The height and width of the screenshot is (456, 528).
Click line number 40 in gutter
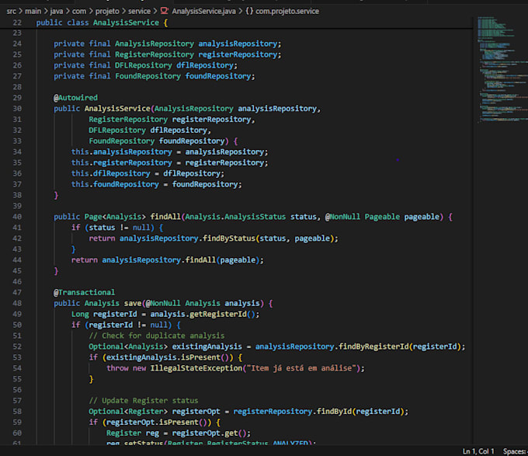click(x=17, y=217)
